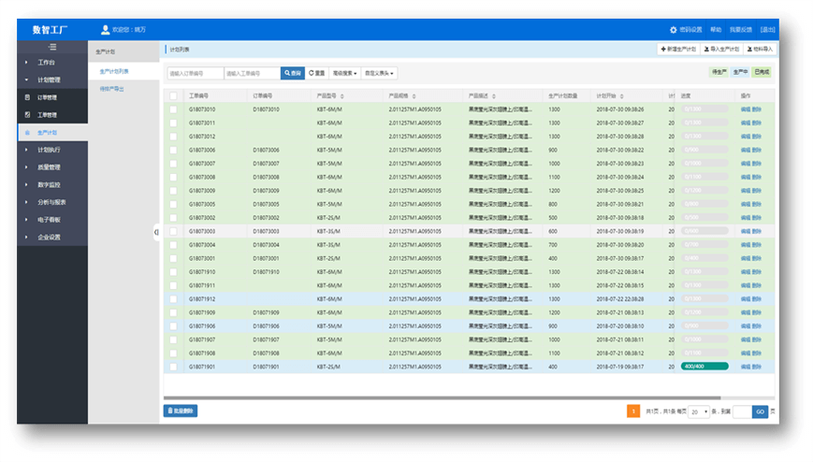Expand the 工作台 sidebar menu
Screen dimensions: 813x462
point(51,63)
